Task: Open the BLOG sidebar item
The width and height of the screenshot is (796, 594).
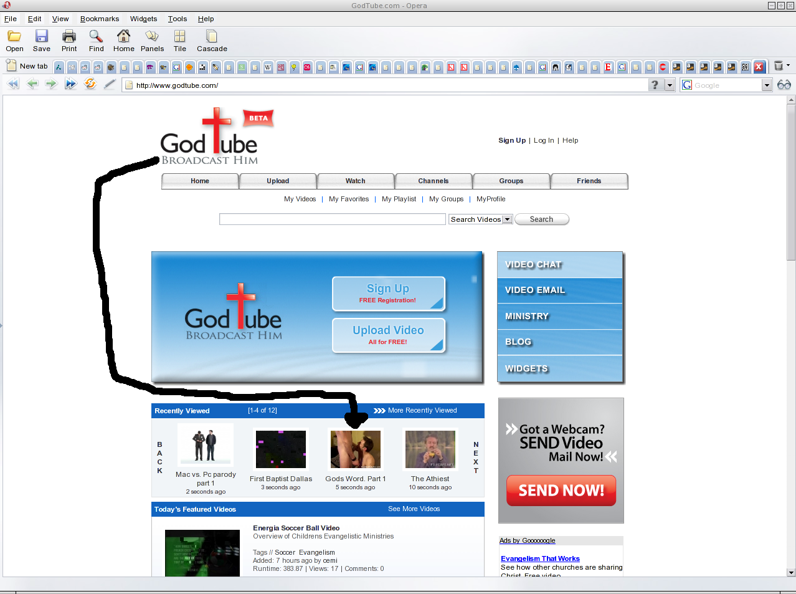Action: point(560,342)
